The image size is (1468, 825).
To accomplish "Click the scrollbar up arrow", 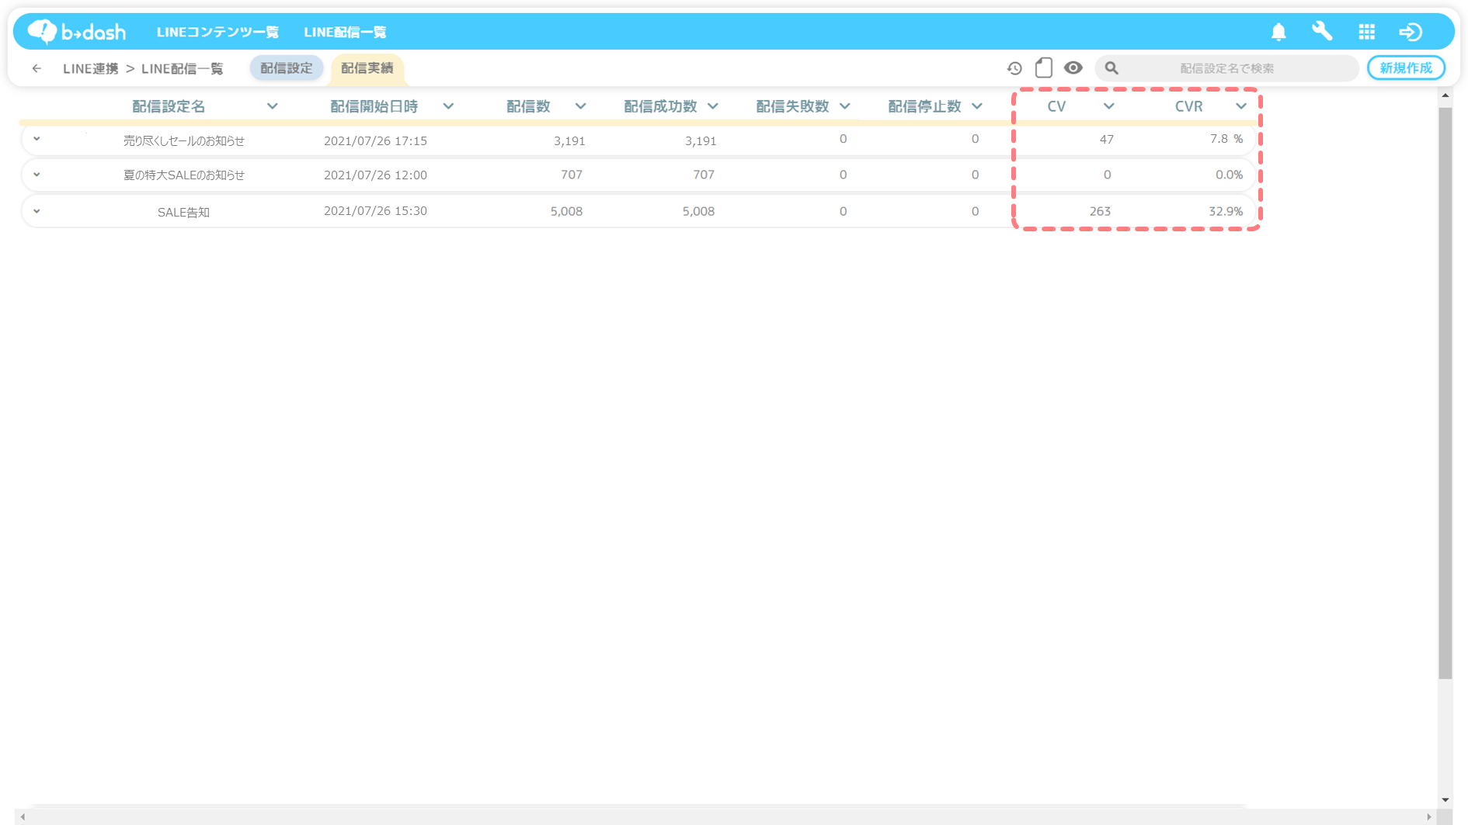I will [x=1445, y=95].
